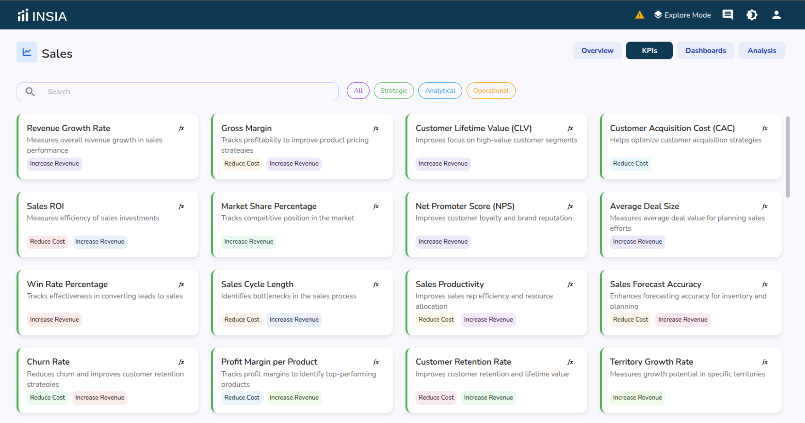Screen dimensions: 805x423
Task: Click Reduce Cost tag on Churn Rate
Action: (x=47, y=398)
